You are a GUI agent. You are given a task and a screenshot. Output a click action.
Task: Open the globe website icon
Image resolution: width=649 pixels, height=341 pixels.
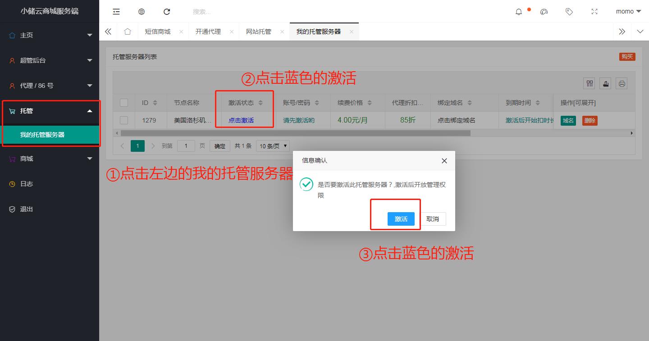pyautogui.click(x=142, y=12)
